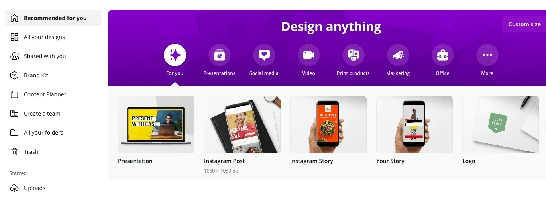The width and height of the screenshot is (546, 202).
Task: Open the Presentations category icon
Action: pyautogui.click(x=219, y=55)
